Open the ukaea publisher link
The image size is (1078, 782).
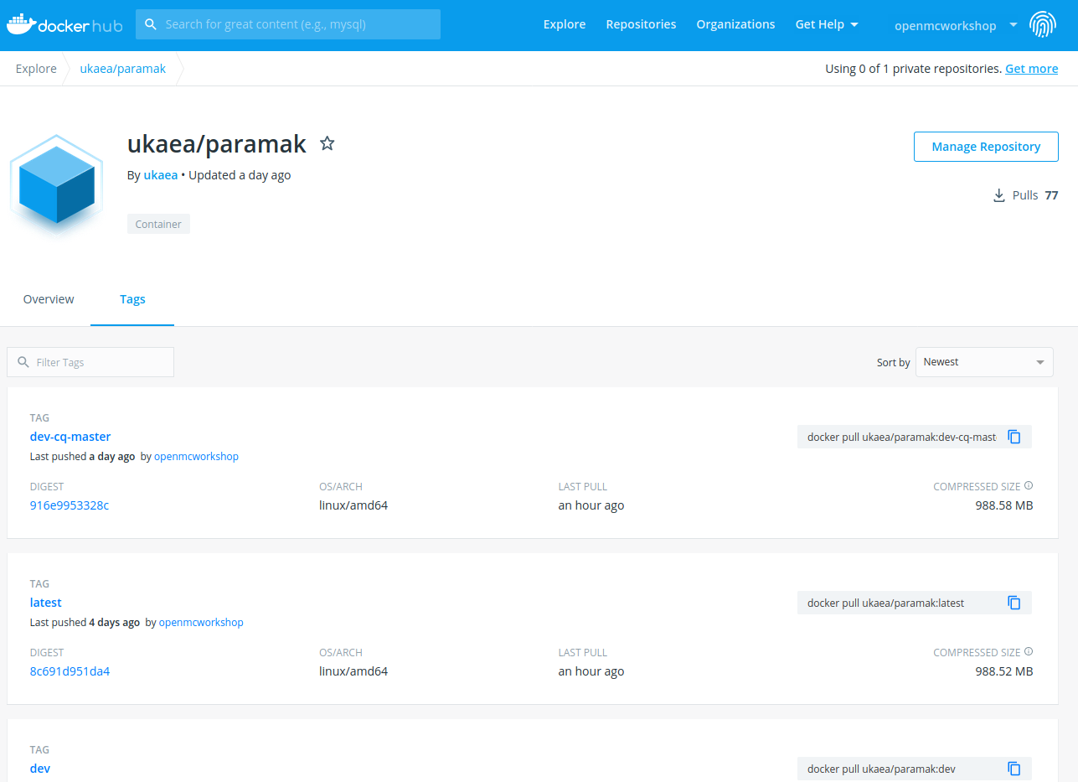tap(161, 175)
